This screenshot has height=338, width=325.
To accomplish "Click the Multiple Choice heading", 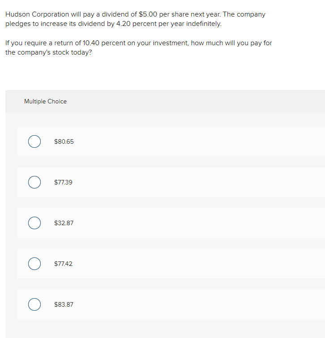I will (45, 102).
